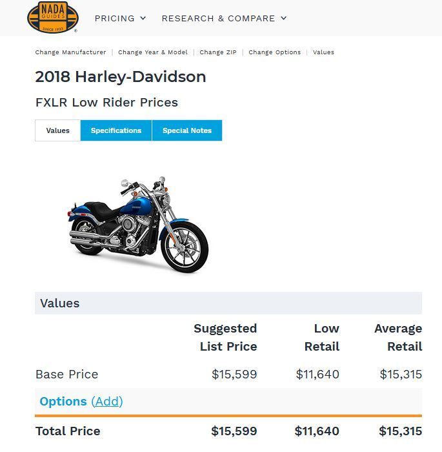Open the Special Notes tab
442x452 pixels.
[187, 130]
